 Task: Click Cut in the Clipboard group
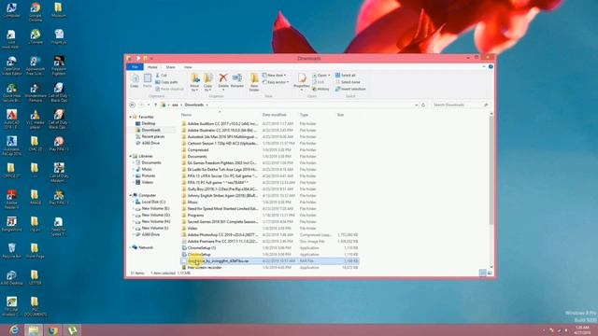162,76
